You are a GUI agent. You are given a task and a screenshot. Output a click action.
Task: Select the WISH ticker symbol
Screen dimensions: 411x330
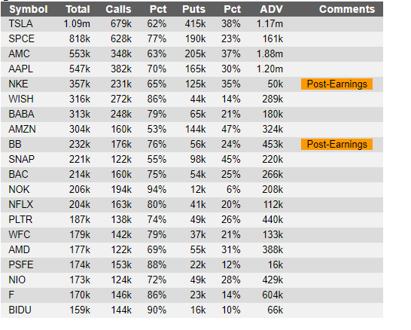pyautogui.click(x=21, y=99)
